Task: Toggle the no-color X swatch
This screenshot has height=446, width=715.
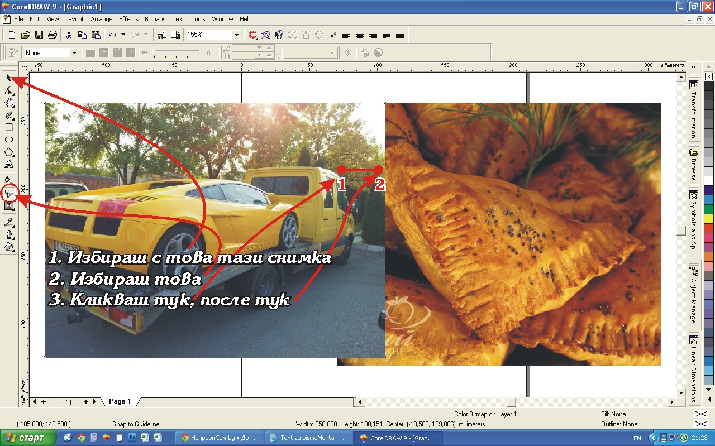Action: point(708,76)
